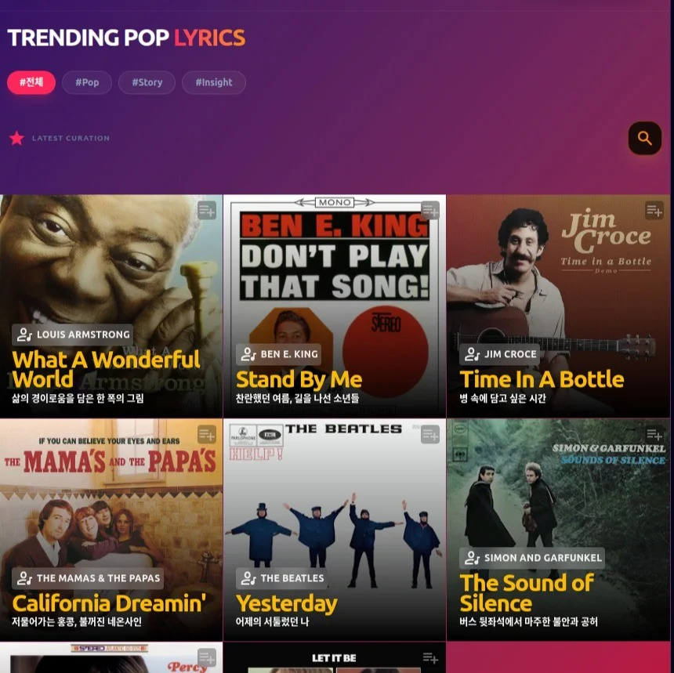The width and height of the screenshot is (674, 673).
Task: Open the Stand By Me song title
Action: click(299, 380)
